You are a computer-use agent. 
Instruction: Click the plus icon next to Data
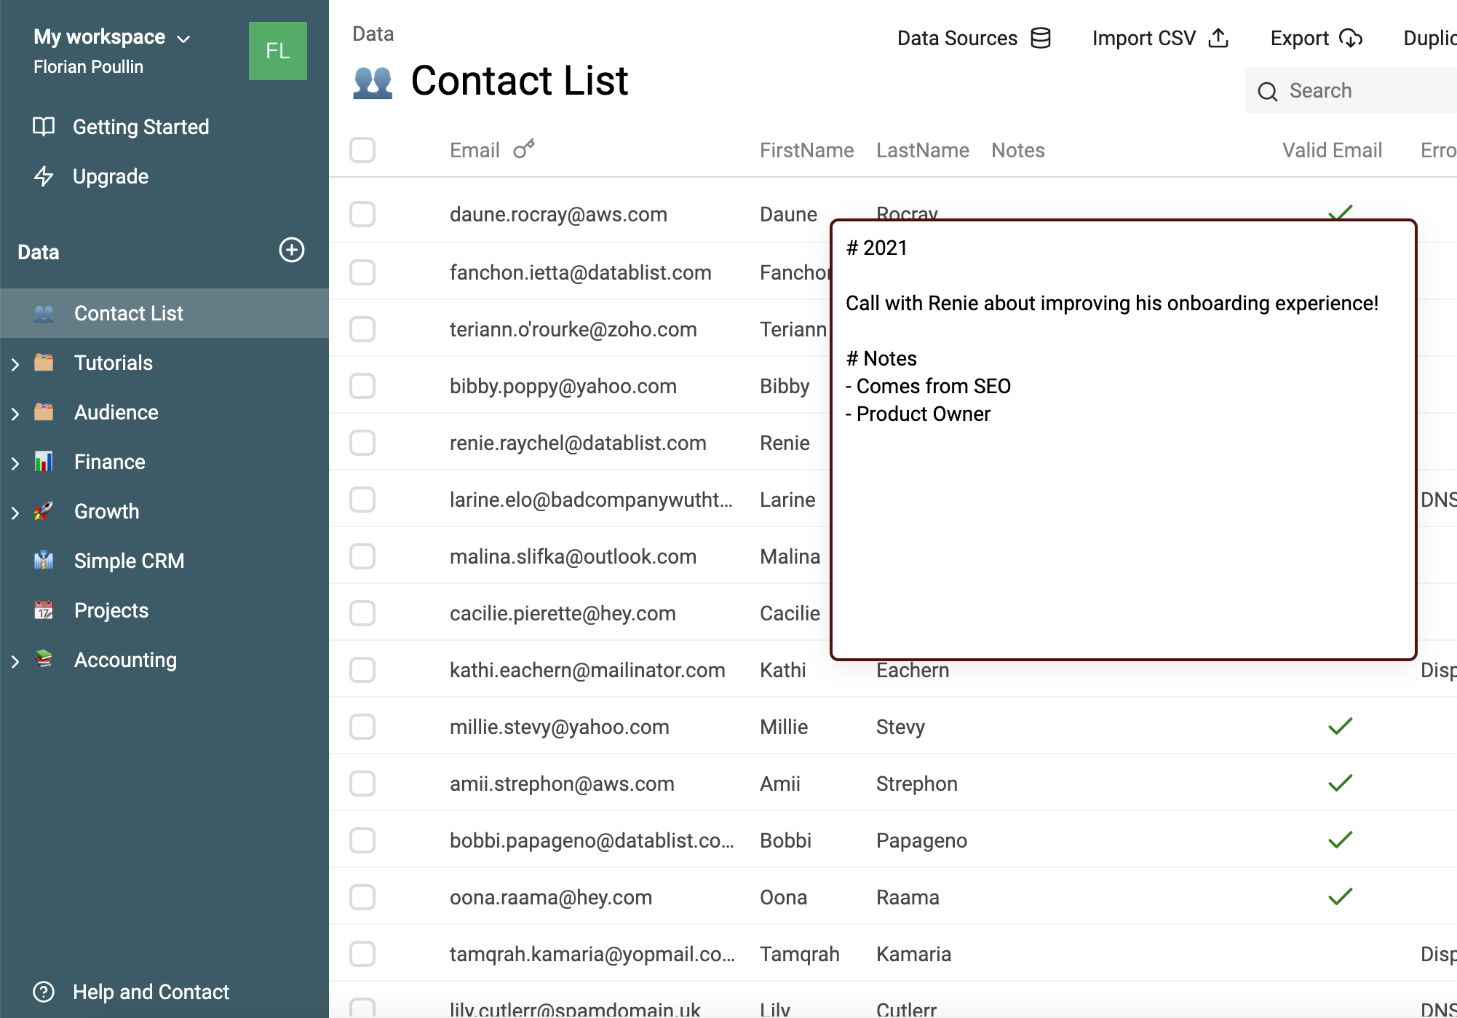tap(291, 250)
